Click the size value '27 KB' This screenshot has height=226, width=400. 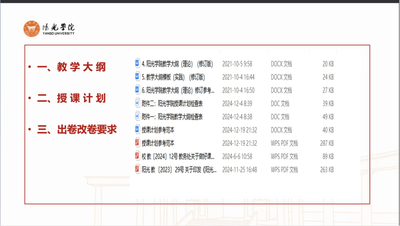coord(328,90)
